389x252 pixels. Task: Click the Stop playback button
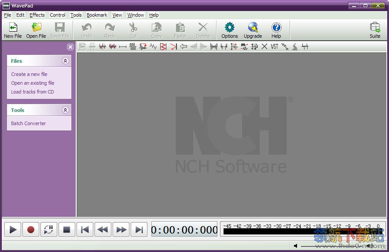point(67,230)
